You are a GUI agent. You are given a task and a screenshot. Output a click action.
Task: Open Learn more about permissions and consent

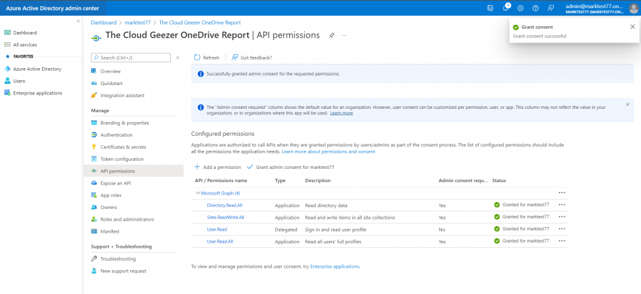pos(328,151)
